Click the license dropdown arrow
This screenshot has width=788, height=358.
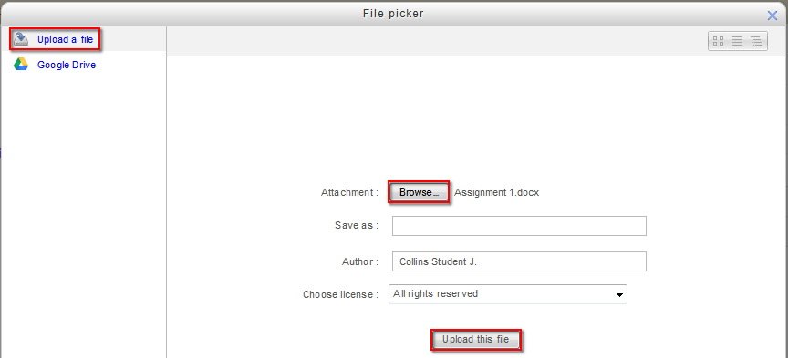619,295
